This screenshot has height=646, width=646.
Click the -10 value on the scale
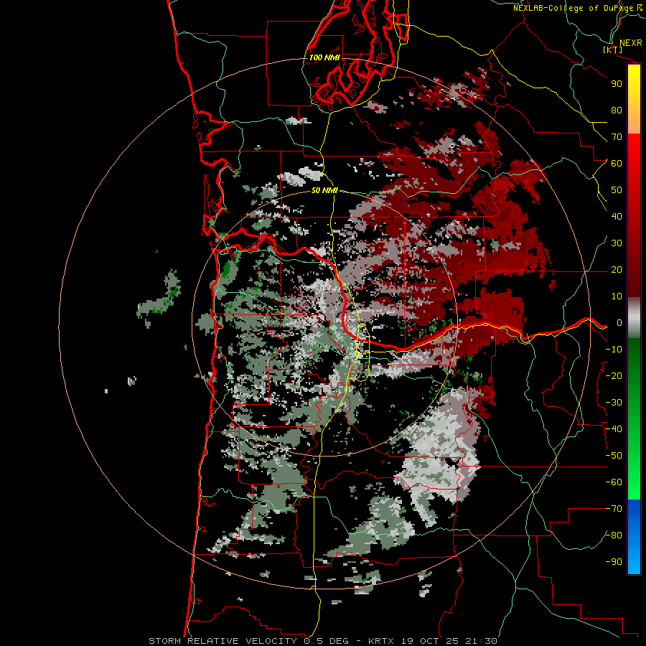pyautogui.click(x=614, y=350)
